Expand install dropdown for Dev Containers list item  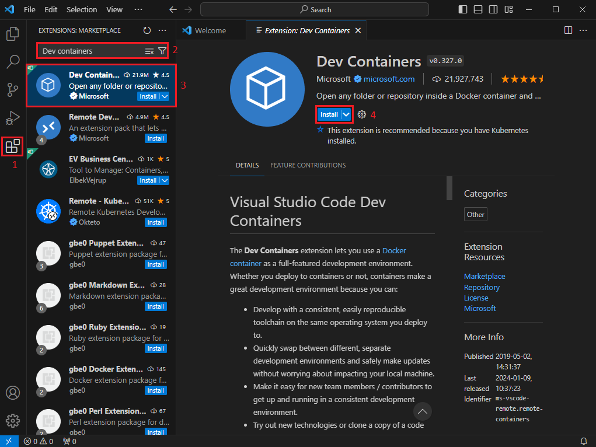point(165,96)
